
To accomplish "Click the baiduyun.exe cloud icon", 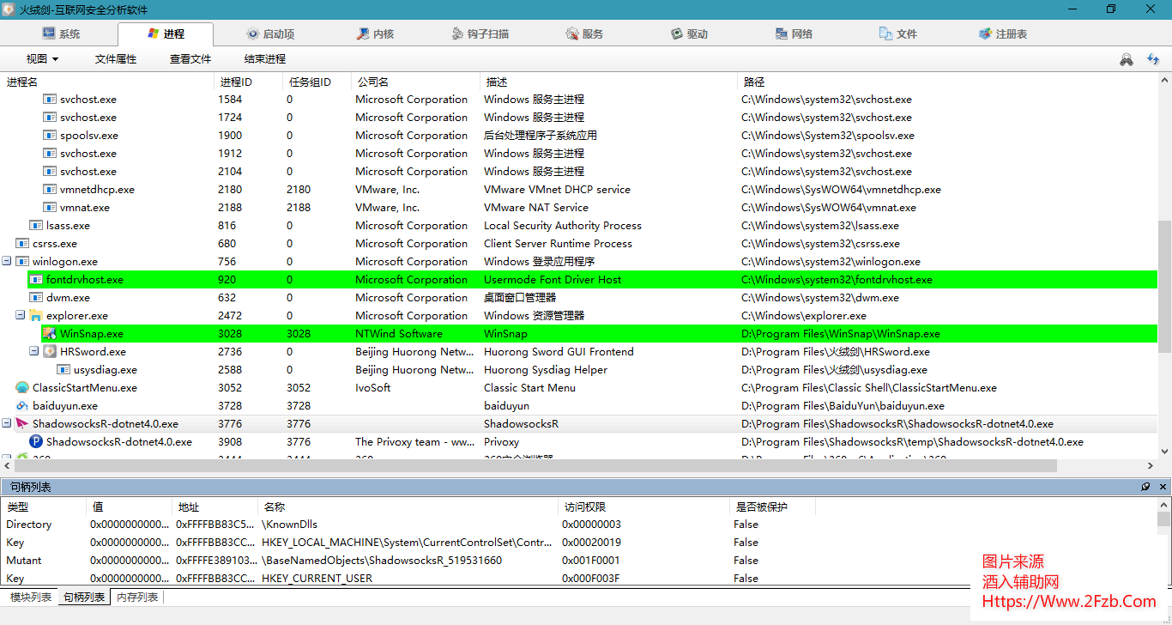I will pos(22,406).
